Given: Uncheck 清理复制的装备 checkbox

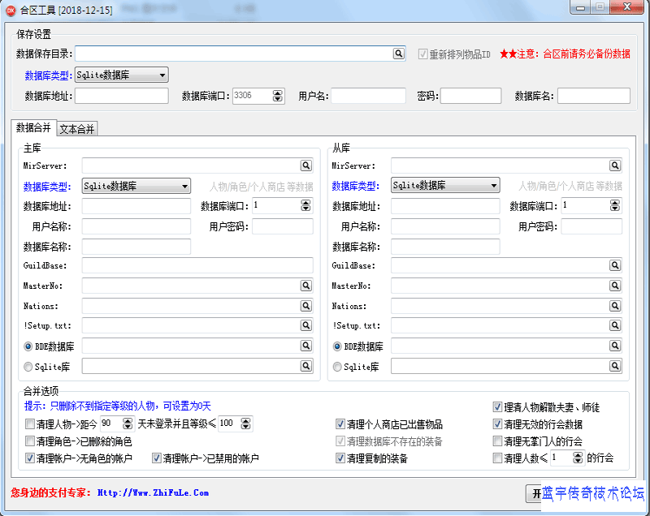Looking at the screenshot, I should (x=341, y=458).
